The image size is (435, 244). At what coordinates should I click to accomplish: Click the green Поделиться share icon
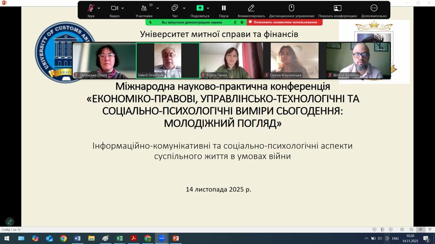click(x=200, y=8)
